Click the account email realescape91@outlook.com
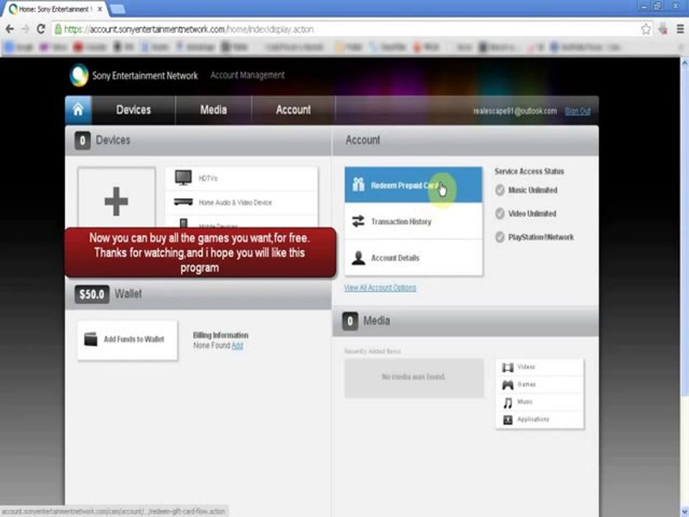The image size is (689, 517). click(x=515, y=111)
